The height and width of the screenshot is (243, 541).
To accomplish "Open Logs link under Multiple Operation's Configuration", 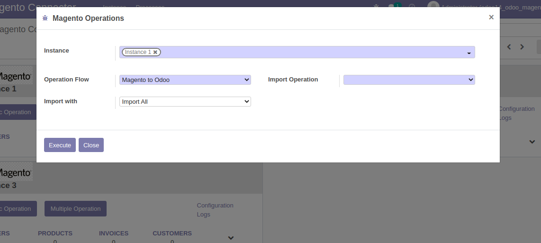I will click(x=203, y=214).
